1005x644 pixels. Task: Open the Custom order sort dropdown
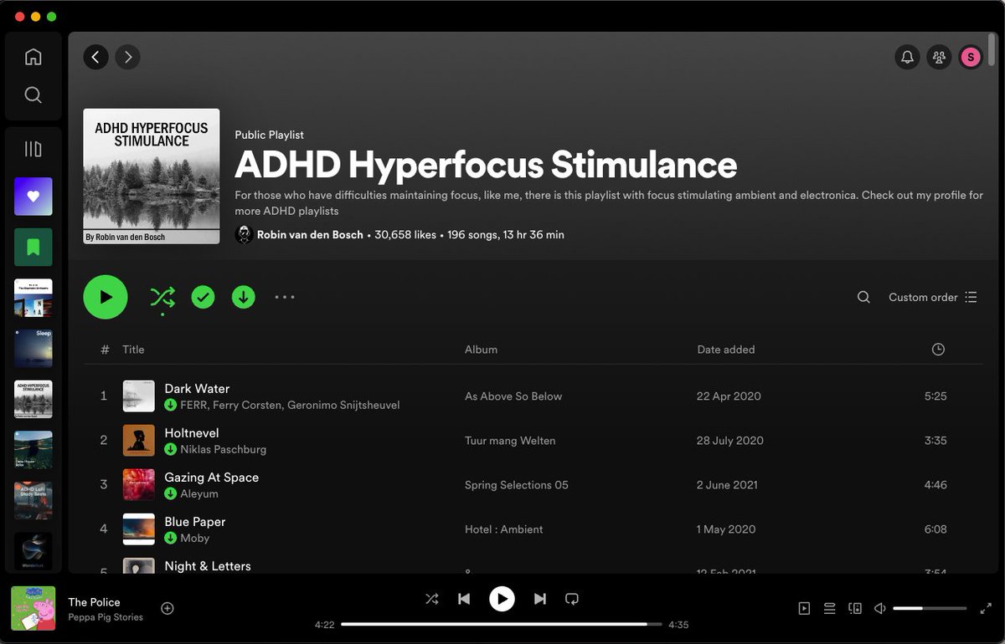click(x=933, y=297)
